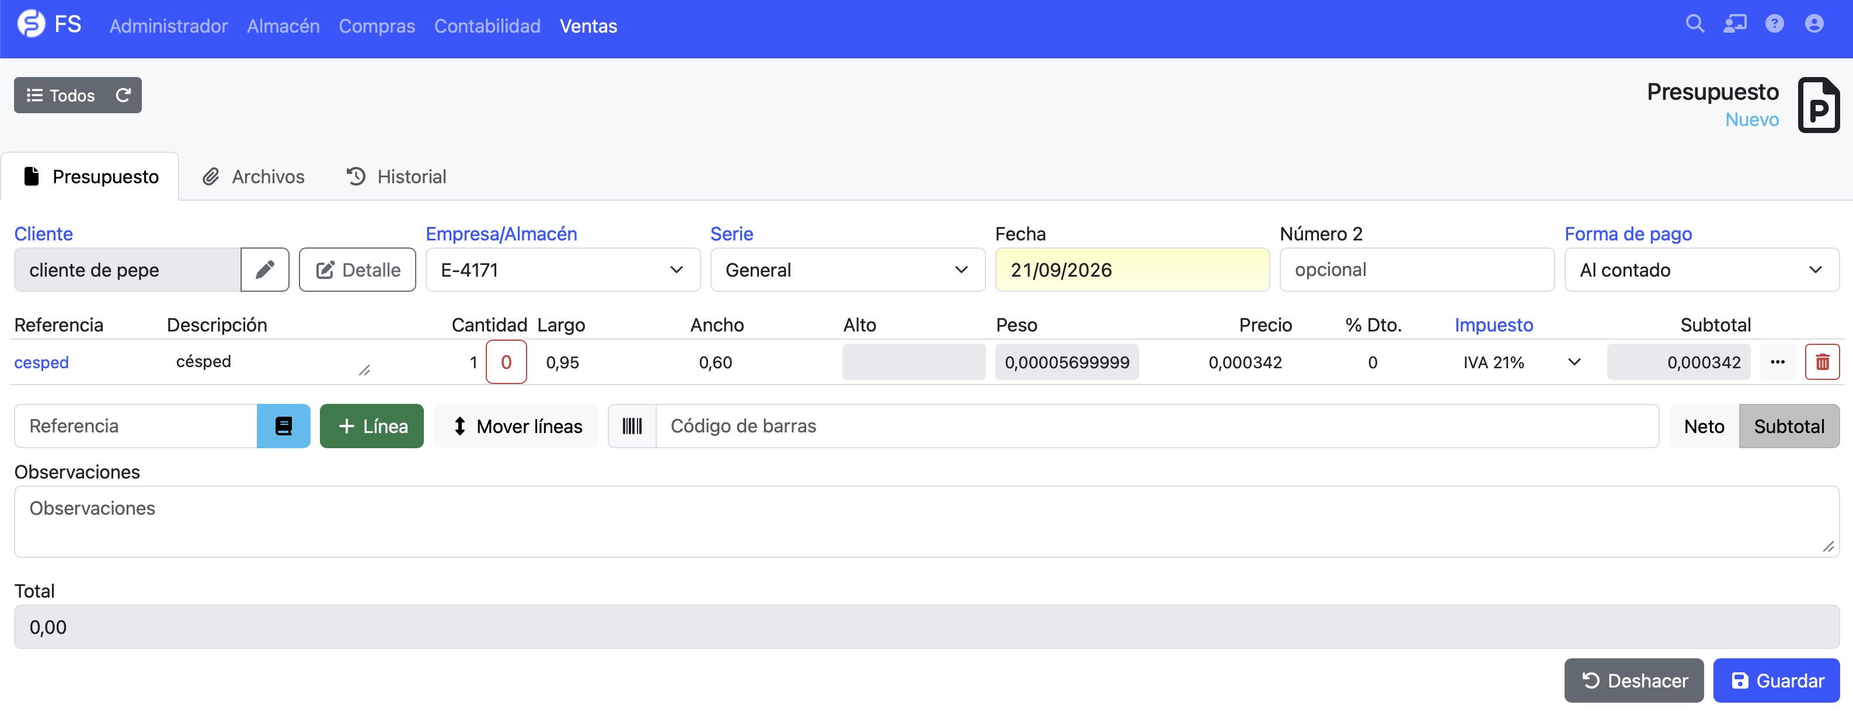This screenshot has height=712, width=1853.
Task: Open the Almacén menu
Action: coord(283,26)
